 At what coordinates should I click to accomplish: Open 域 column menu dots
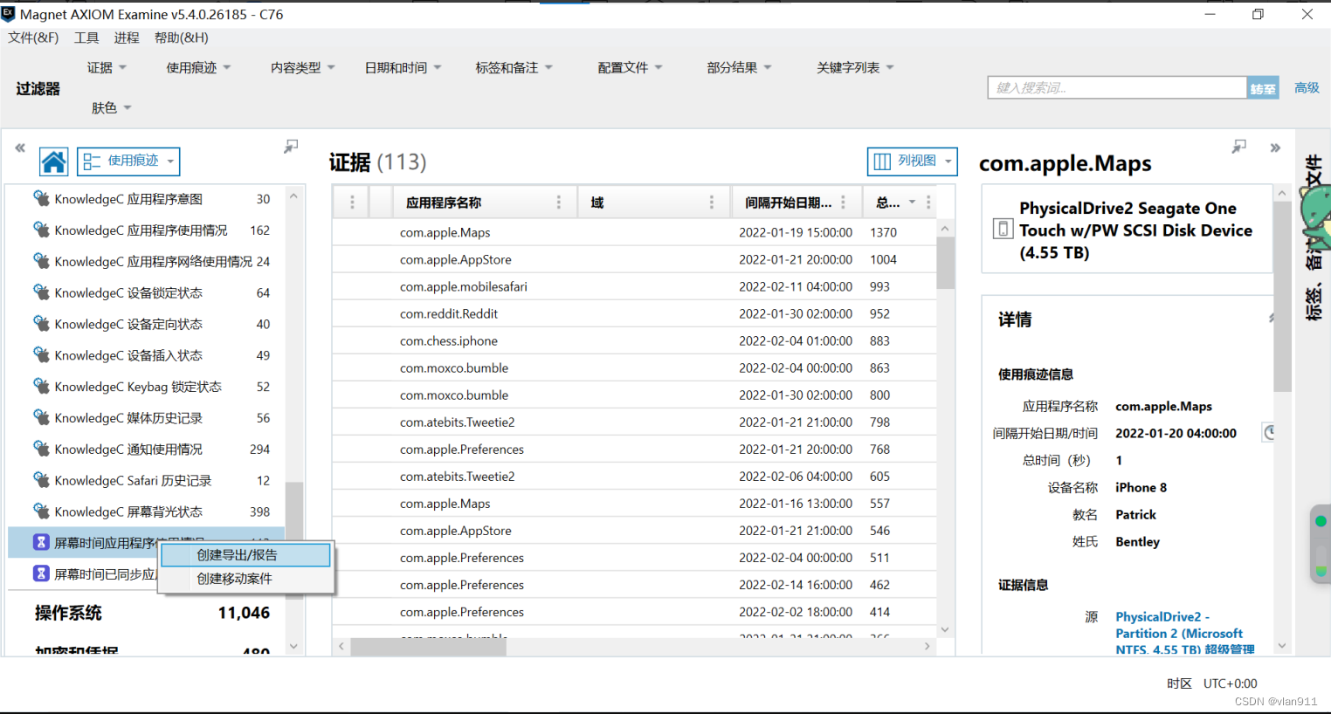point(712,203)
